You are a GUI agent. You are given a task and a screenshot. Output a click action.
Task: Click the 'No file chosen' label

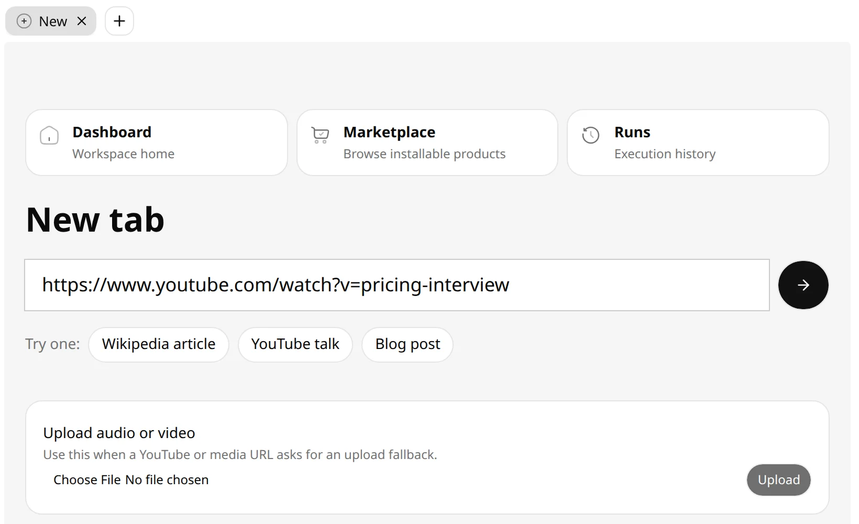pyautogui.click(x=167, y=480)
